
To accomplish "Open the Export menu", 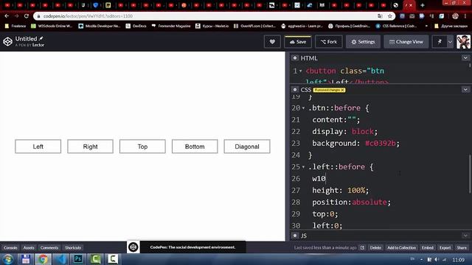I will click(445, 247).
